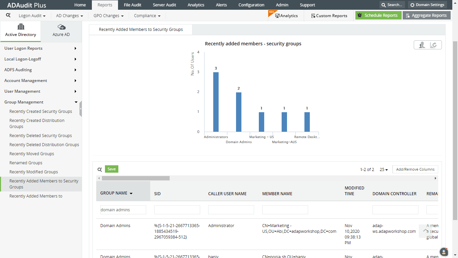Refresh the chart using the bar-refresh icon
458x258 pixels.
point(434,45)
